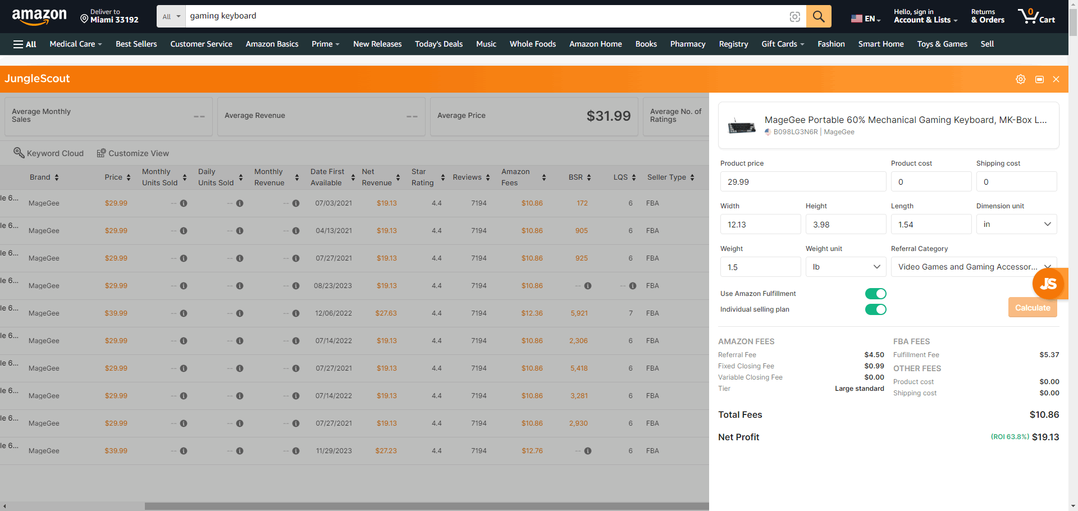
Task: Open Customize View
Action: tap(133, 153)
